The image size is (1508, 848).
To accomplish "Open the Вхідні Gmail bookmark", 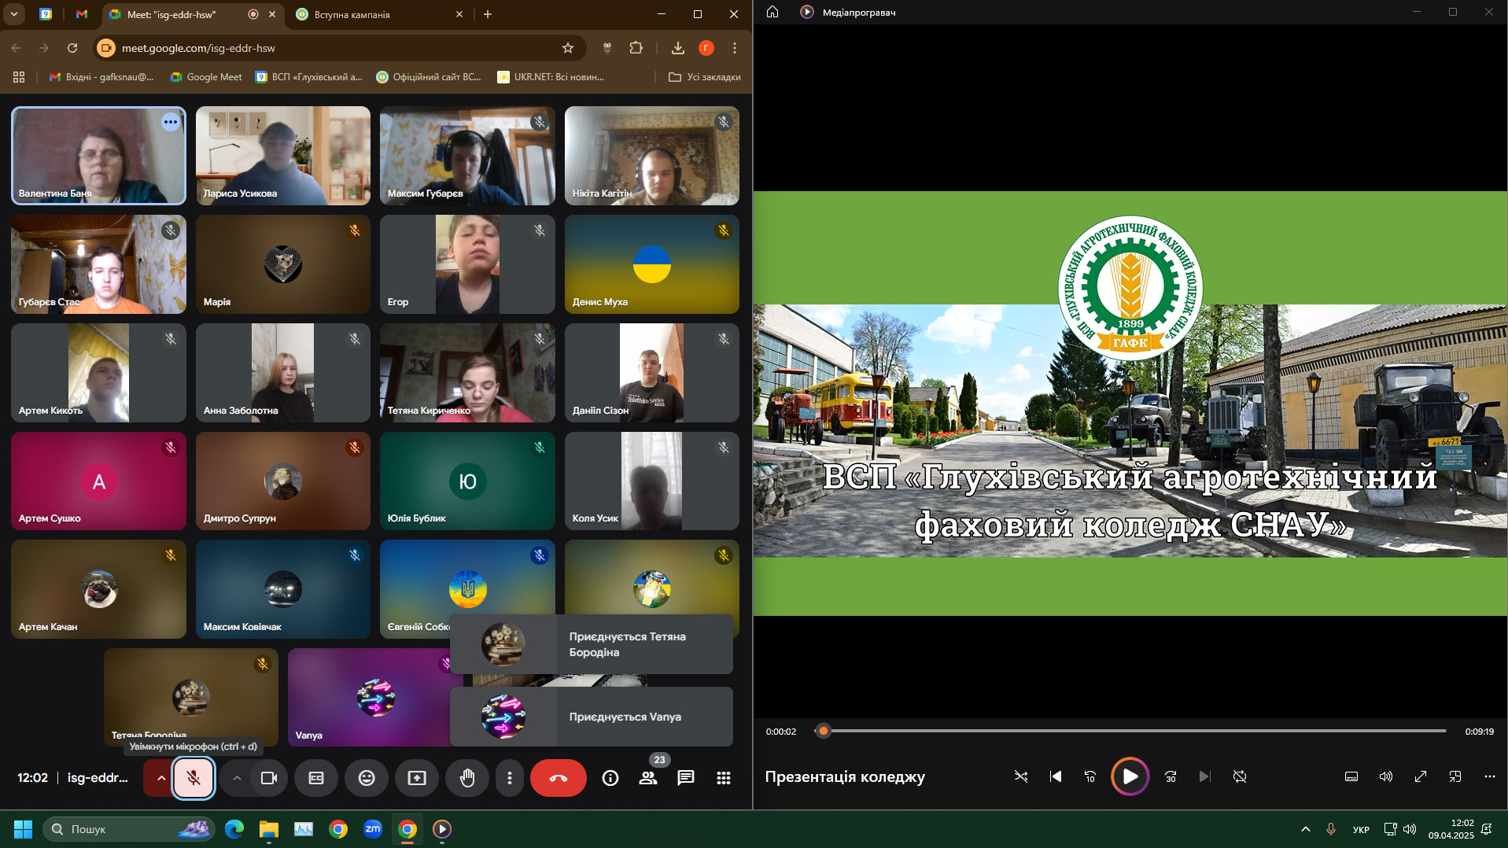I will (101, 77).
